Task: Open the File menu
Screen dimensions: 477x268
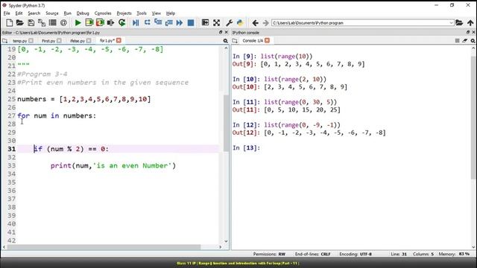Action: tap(7, 13)
